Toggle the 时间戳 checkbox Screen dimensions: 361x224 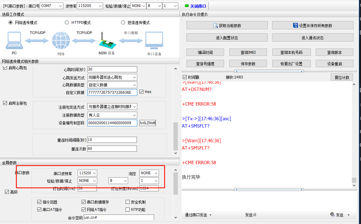pyautogui.click(x=185, y=77)
